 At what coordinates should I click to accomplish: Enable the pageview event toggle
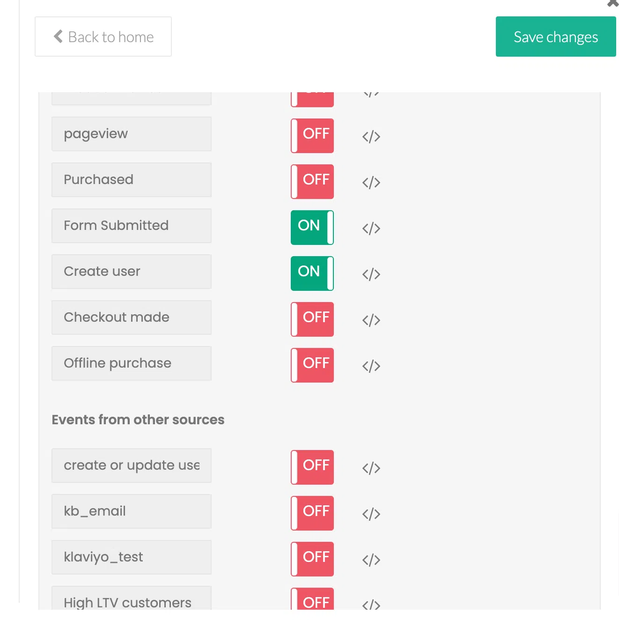click(x=312, y=136)
